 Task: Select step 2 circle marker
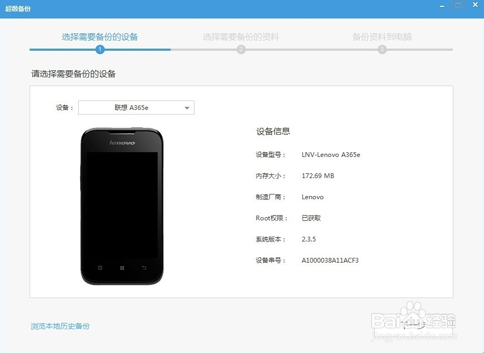pyautogui.click(x=241, y=50)
